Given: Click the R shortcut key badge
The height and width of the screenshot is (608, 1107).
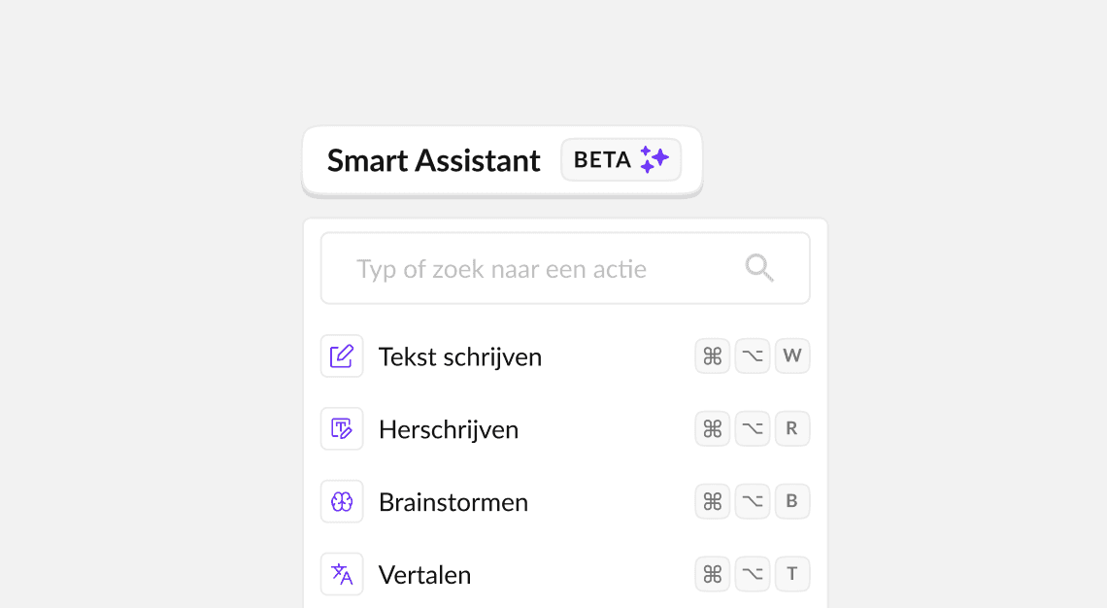Looking at the screenshot, I should (792, 428).
